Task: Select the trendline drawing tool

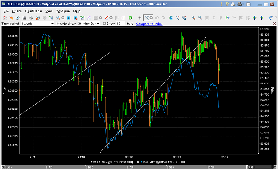Action: tap(146, 18)
